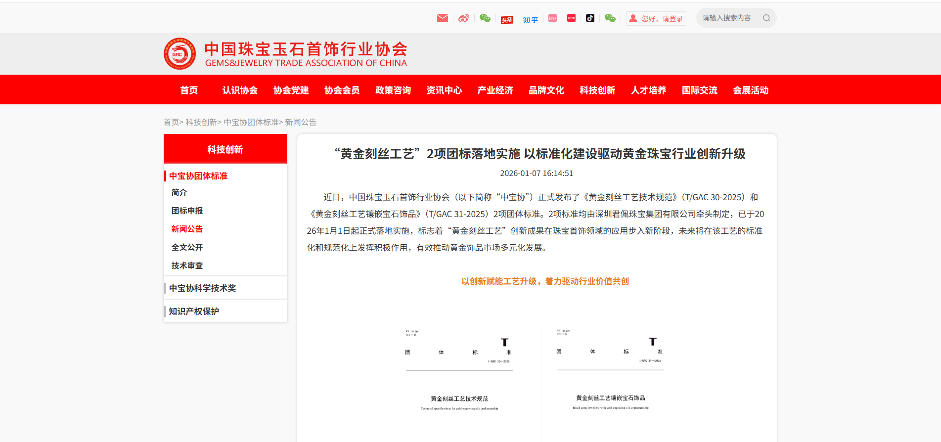The width and height of the screenshot is (941, 442).
Task: Click 您好，请登录 login button
Action: pyautogui.click(x=656, y=18)
